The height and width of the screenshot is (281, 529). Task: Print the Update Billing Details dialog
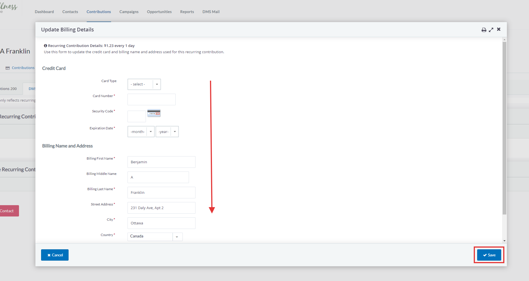click(484, 30)
